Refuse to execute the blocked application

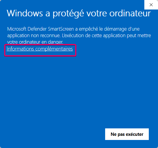click(127, 134)
